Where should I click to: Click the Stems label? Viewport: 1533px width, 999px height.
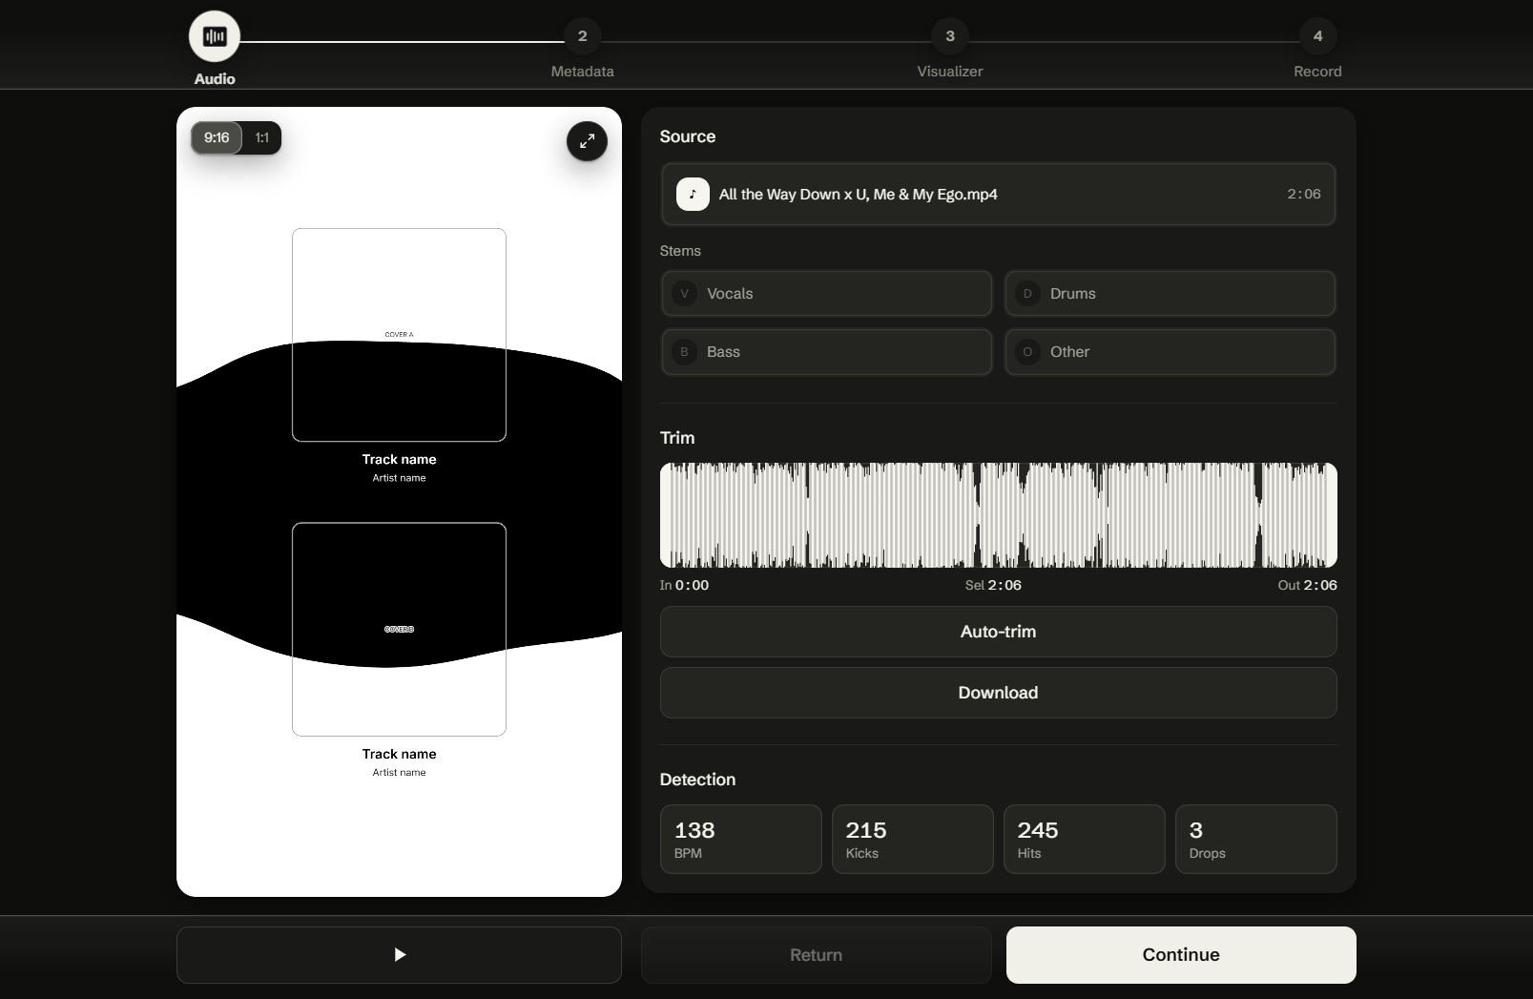680,251
